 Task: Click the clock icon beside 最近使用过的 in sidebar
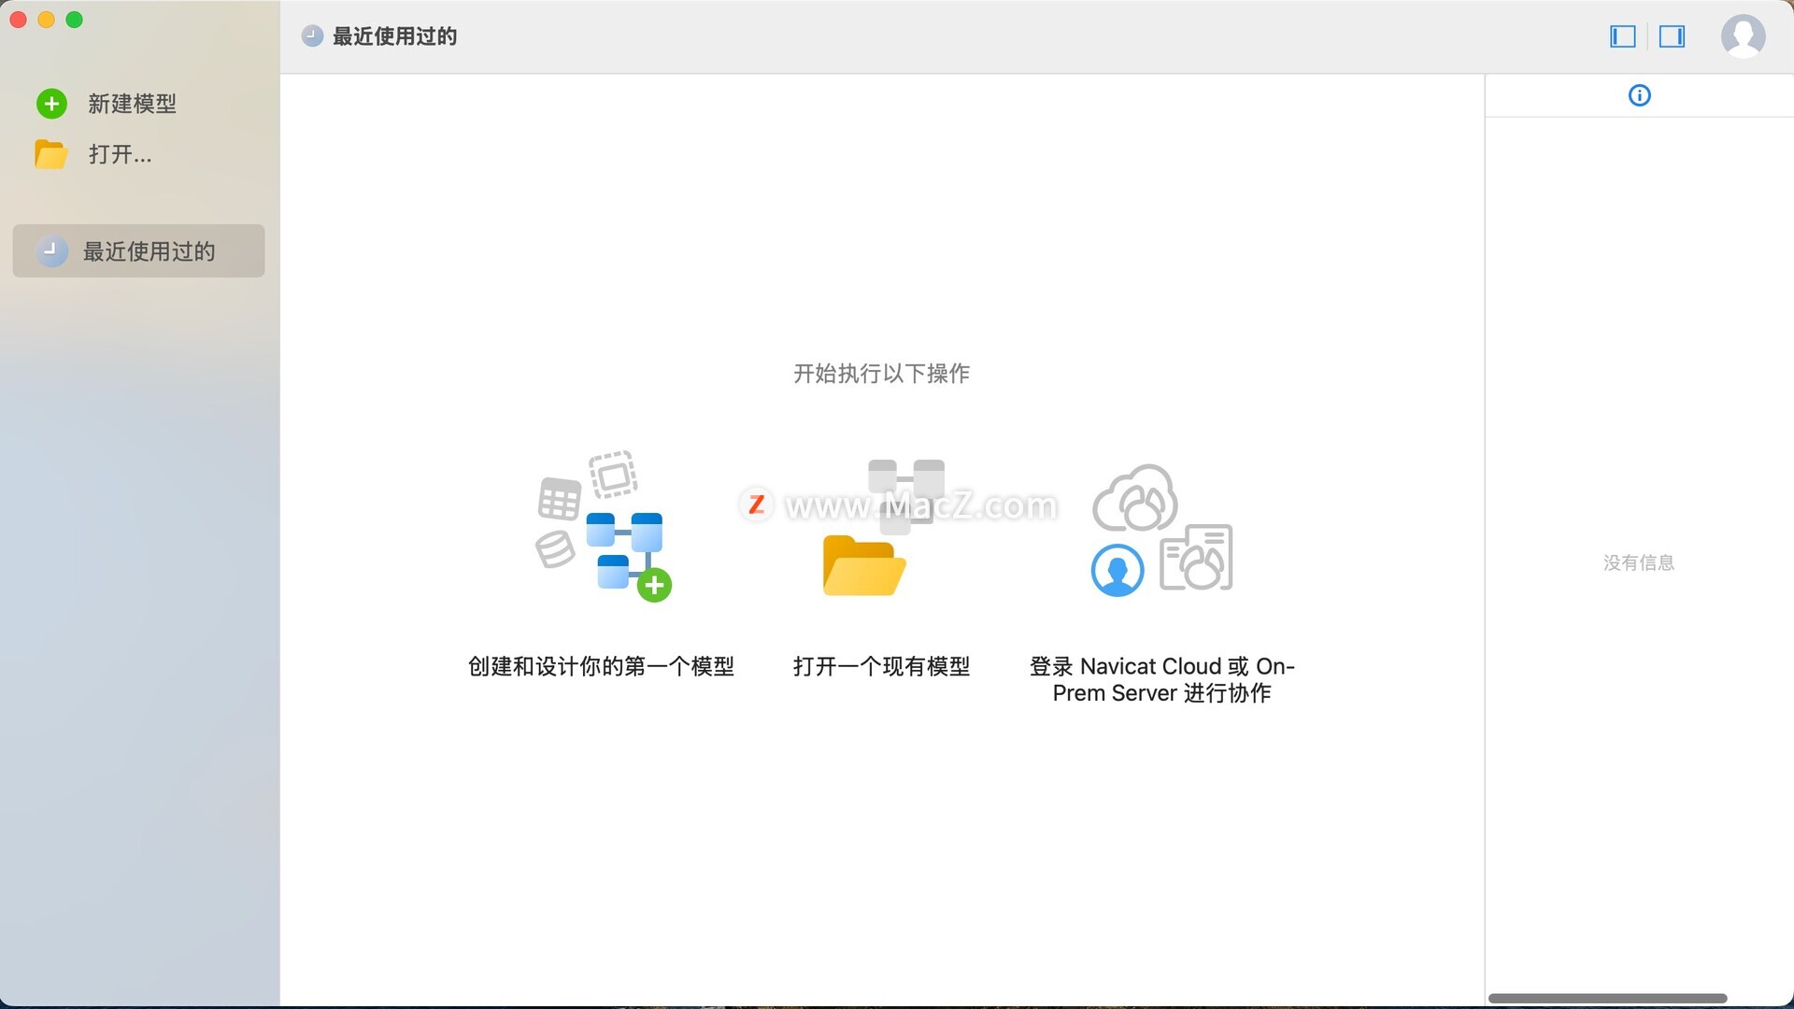pyautogui.click(x=51, y=250)
